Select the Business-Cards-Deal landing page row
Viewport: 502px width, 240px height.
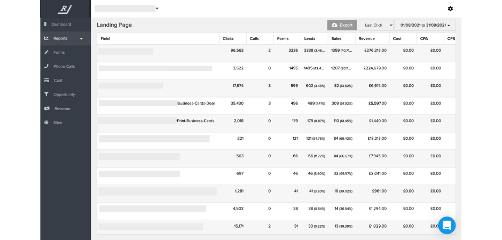[195, 103]
